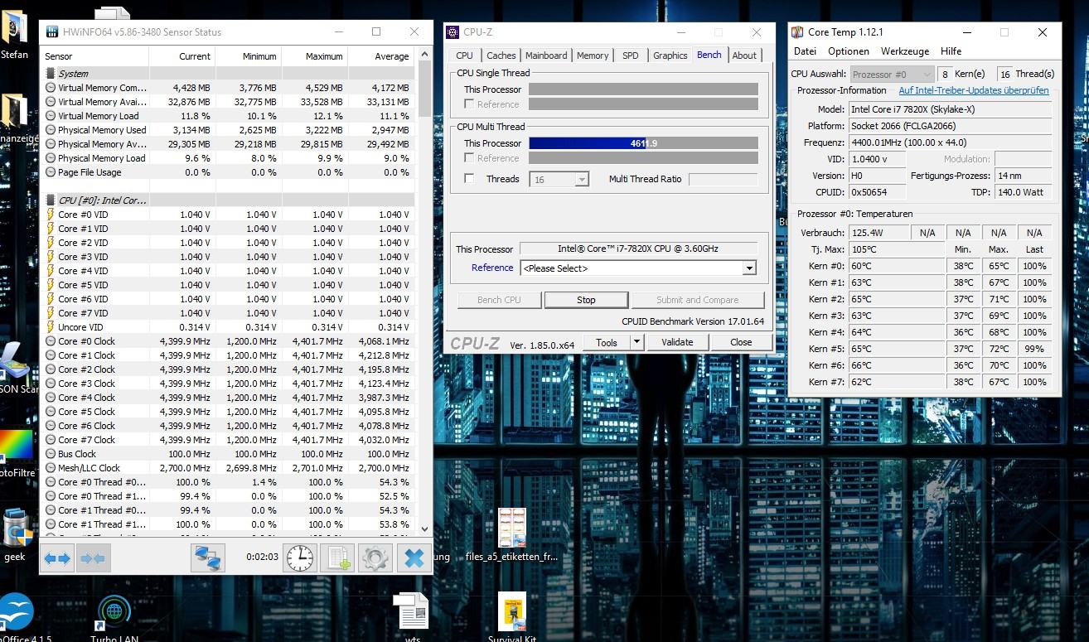This screenshot has width=1089, height=642.
Task: Switch to Caches tab
Action: [501, 56]
